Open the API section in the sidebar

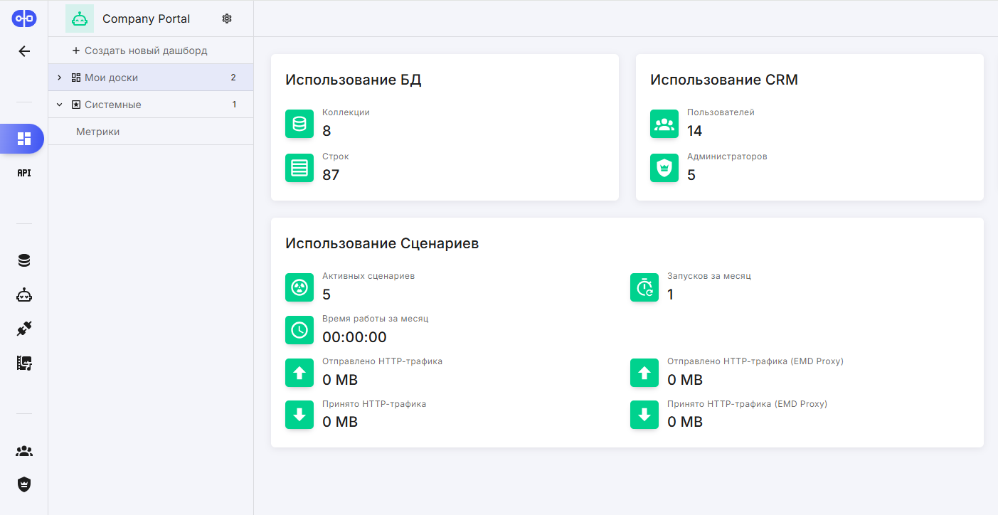pyautogui.click(x=23, y=172)
